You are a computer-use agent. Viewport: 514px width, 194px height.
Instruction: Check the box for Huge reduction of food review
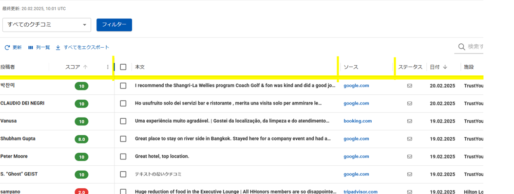pos(123,192)
